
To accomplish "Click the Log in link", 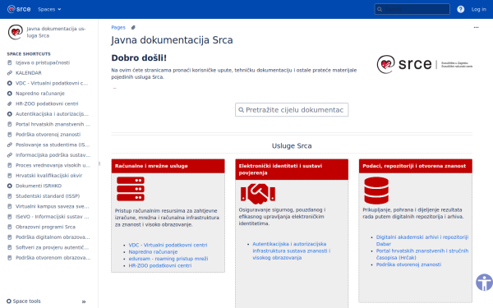I will pyautogui.click(x=478, y=9).
